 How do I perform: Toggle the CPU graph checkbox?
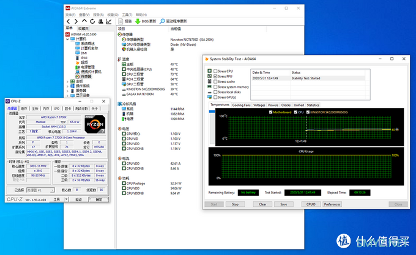click(295, 112)
